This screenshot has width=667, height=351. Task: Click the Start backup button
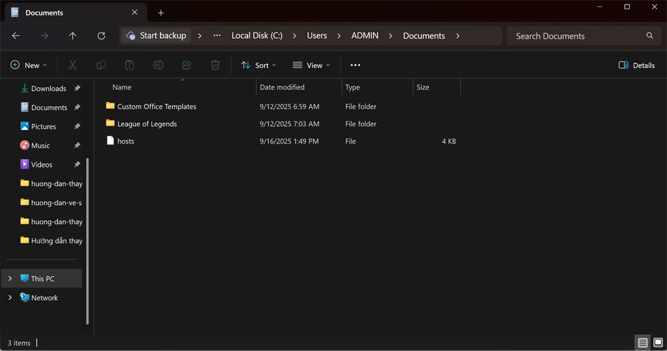156,36
